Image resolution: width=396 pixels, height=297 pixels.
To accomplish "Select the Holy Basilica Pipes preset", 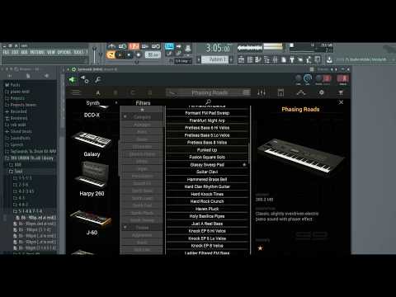I will pos(207,216).
